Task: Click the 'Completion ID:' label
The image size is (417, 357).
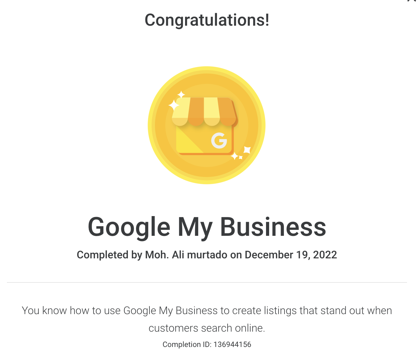Action: [187, 344]
